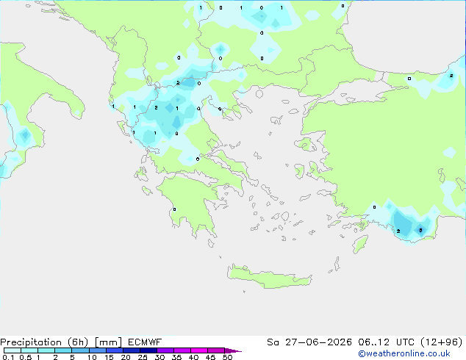The image size is (466, 360).
Task: Click the 0.1–0.5 mm legend color swatch
Action: click(x=12, y=350)
